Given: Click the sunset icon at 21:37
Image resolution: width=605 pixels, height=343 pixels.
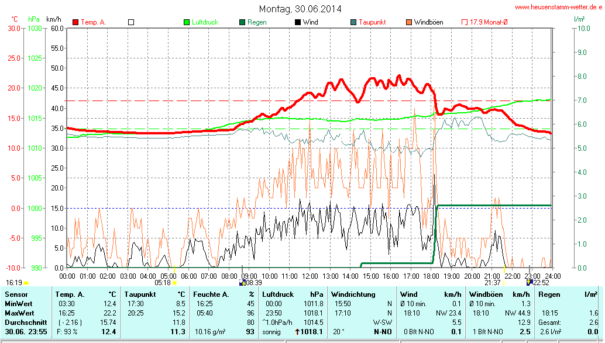Looking at the screenshot, I should (505, 283).
